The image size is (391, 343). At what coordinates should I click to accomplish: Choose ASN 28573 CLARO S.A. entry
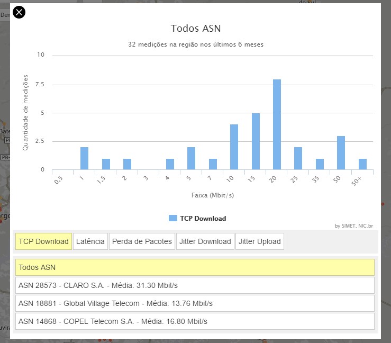[195, 285]
